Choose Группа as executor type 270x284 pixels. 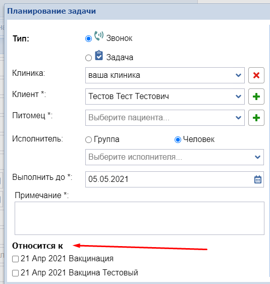point(88,140)
